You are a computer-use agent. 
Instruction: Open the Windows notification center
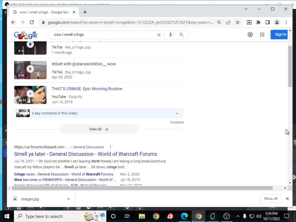(x=286, y=216)
